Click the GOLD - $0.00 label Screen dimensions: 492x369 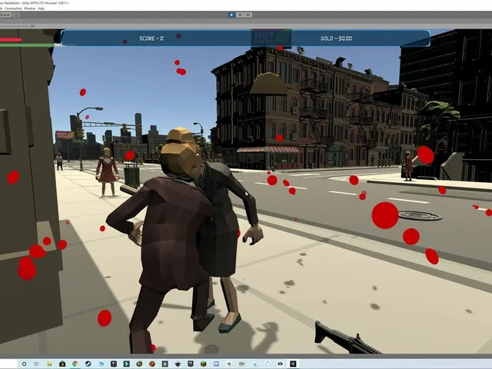pos(336,38)
